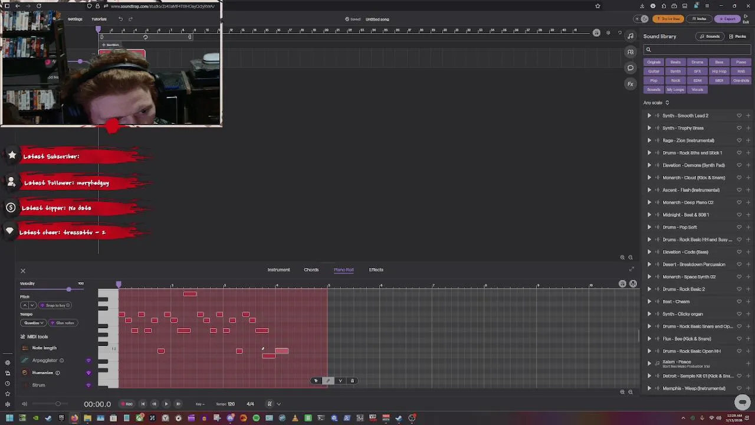Favorite Monarch - Deep Piano 02
The width and height of the screenshot is (755, 425).
[739, 202]
